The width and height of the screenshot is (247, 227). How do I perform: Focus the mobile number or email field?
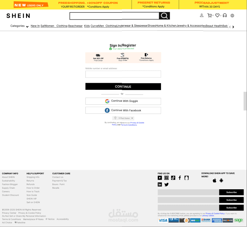pos(123,74)
